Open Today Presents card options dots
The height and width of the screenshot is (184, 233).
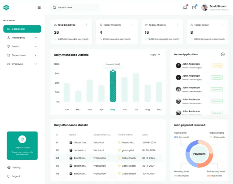132,25
